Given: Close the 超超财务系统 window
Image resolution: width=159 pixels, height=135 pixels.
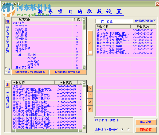Looking at the screenshot, I should pos(157,4).
